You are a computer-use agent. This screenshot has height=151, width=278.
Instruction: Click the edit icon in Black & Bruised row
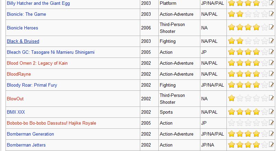click(x=271, y=41)
